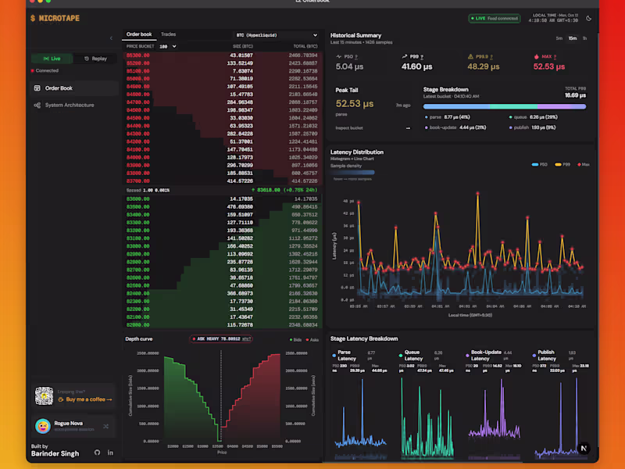Click the P50 pulse line icon
The image size is (625, 469).
pos(339,56)
